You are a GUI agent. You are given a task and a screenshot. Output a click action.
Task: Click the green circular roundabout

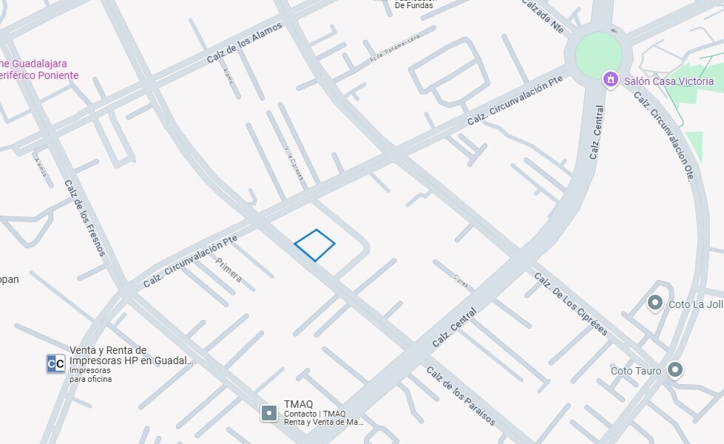click(x=598, y=55)
